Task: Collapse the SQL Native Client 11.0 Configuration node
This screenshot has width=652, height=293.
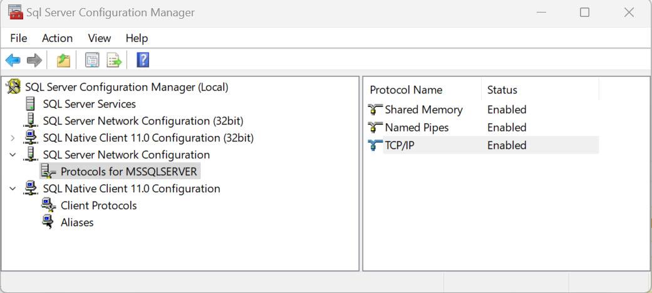Action: coord(13,188)
